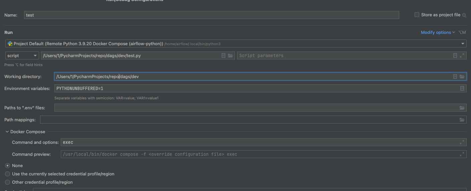
Task: Enable Store as project file checkbox
Action: (417, 15)
